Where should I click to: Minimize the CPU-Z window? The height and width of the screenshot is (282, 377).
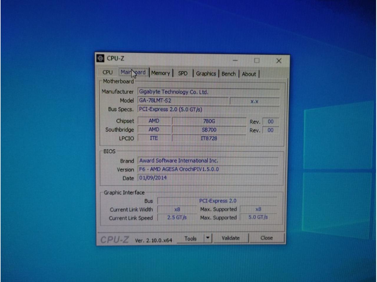click(235, 61)
